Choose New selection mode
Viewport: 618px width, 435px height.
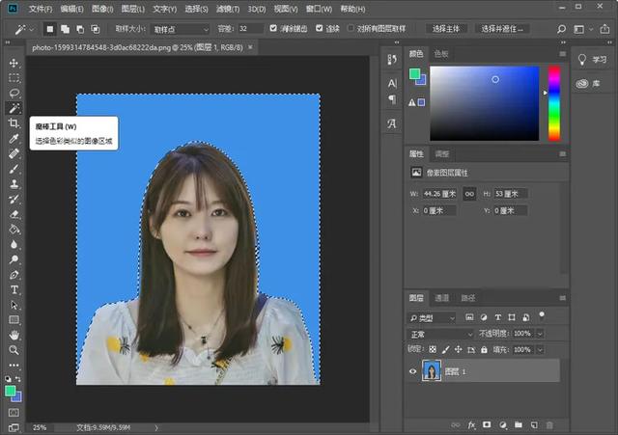click(50, 29)
